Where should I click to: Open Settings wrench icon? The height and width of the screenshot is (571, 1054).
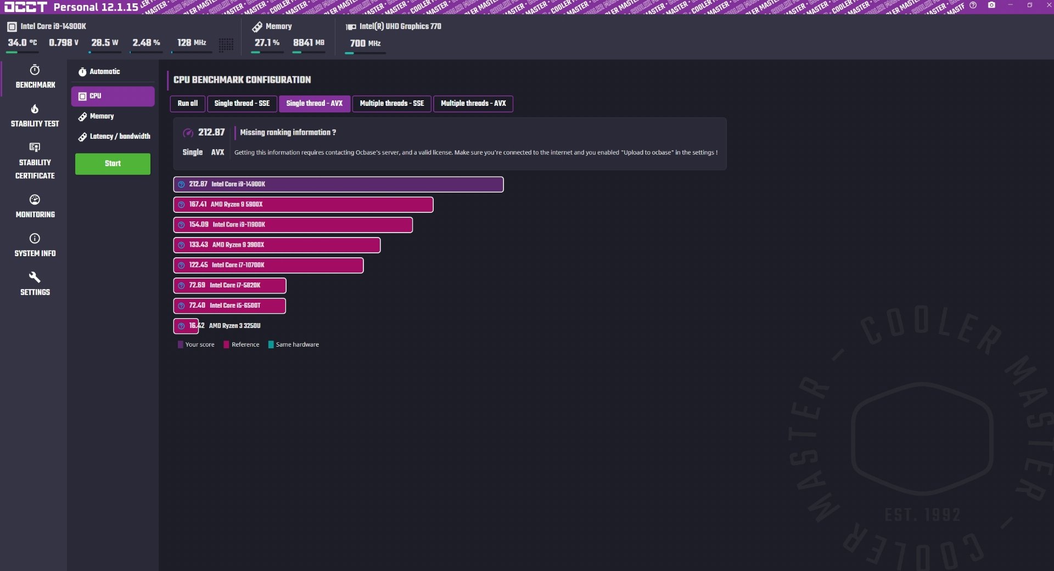35,278
